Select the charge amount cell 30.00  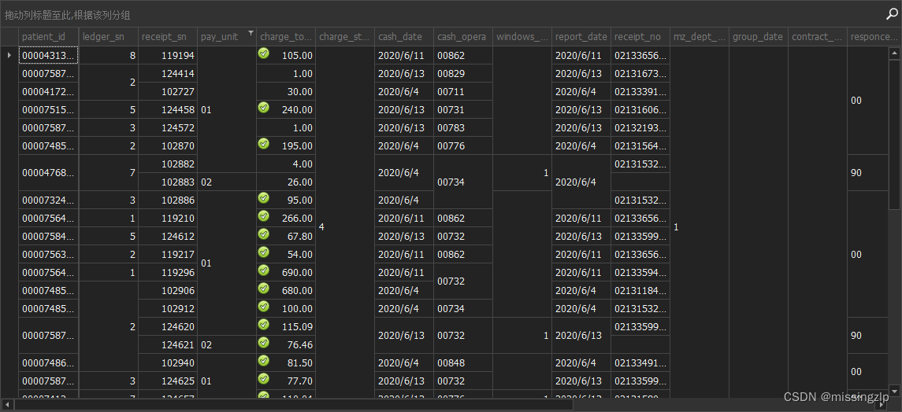[286, 91]
